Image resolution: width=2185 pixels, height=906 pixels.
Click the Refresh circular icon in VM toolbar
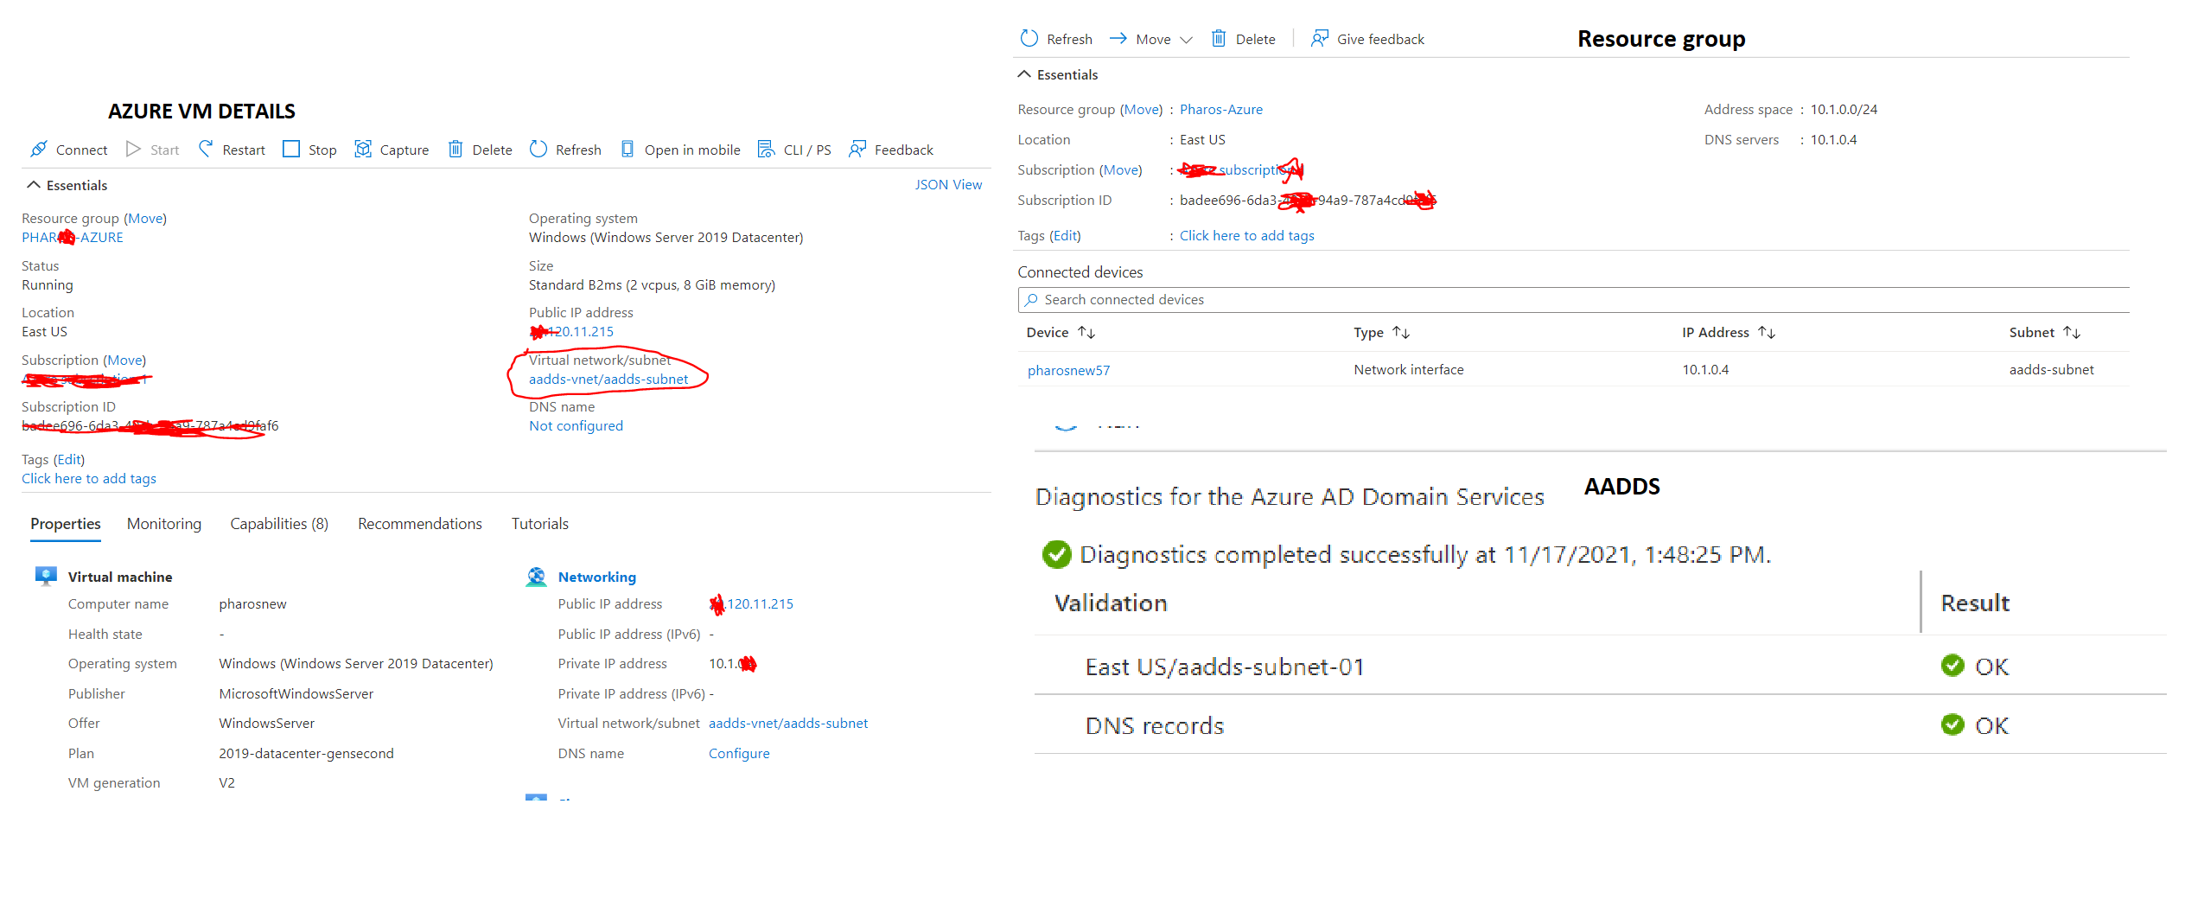(x=538, y=150)
